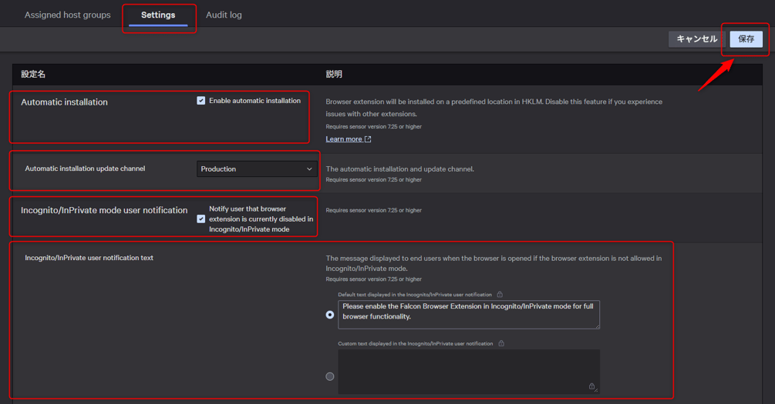Click the custom notification text area
775x404 pixels.
[469, 372]
